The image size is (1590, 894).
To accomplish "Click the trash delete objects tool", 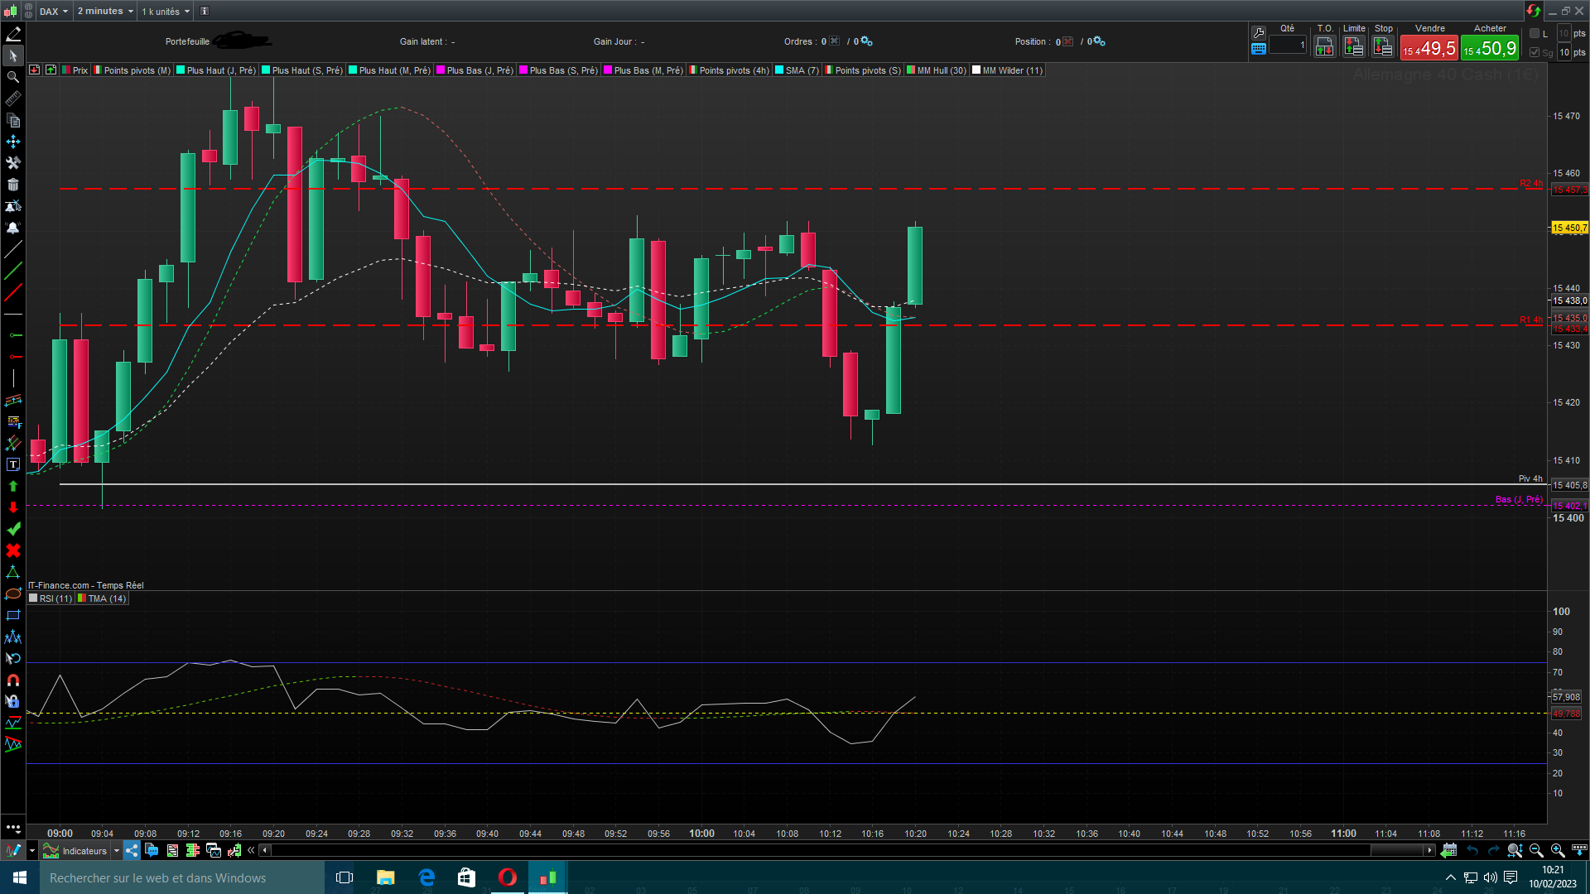I will click(12, 185).
